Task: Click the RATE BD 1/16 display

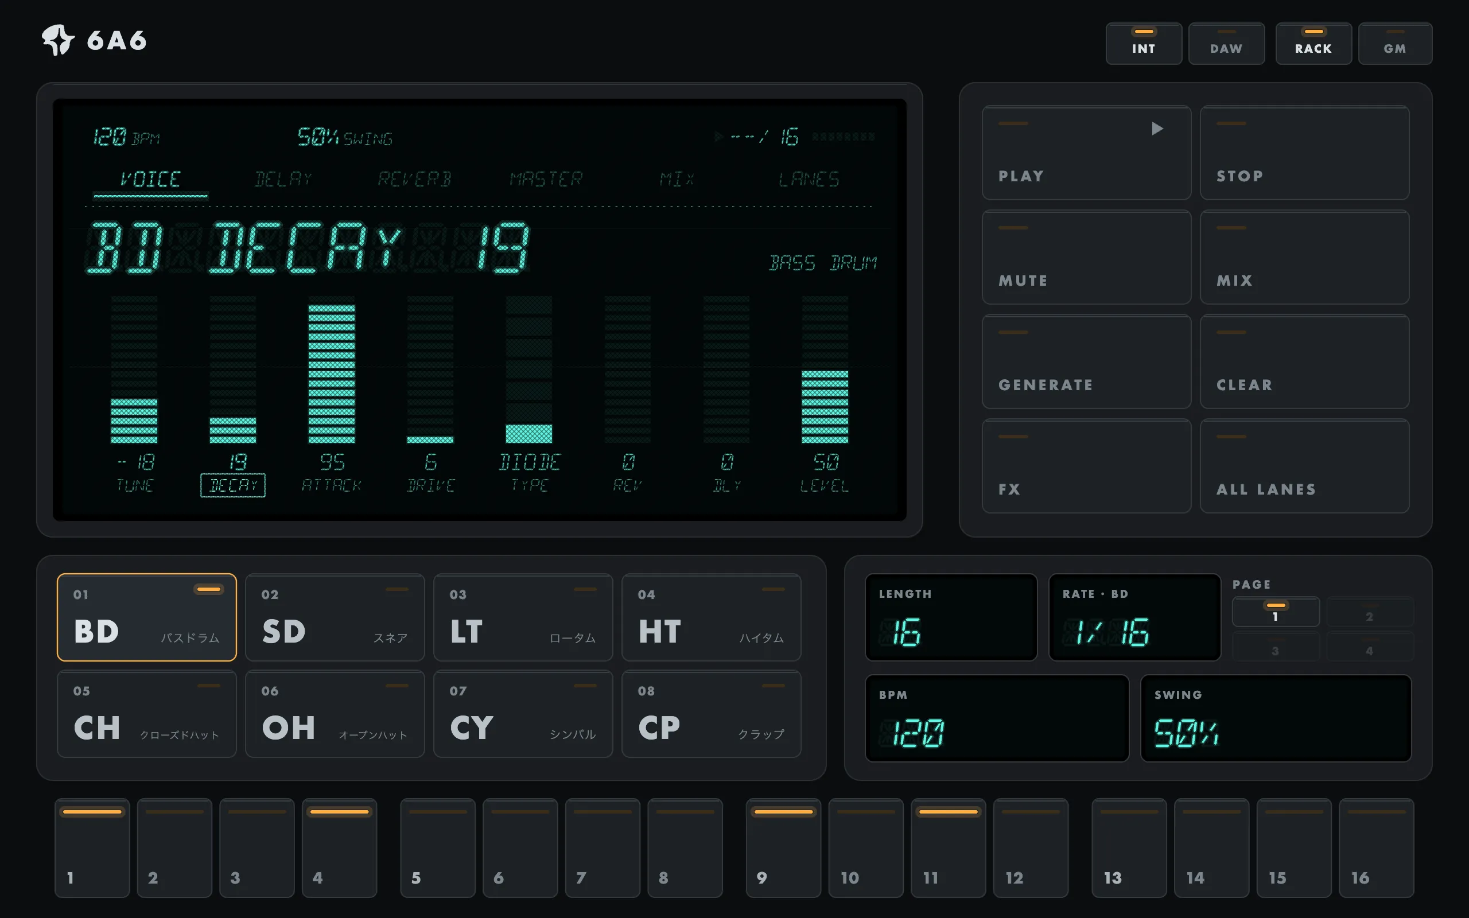Action: 1134,617
